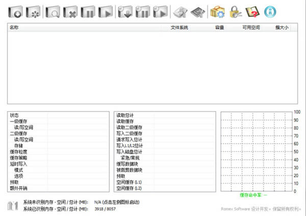Click the memory icon at bottom left
The height and width of the screenshot is (216, 306).
click(x=13, y=205)
